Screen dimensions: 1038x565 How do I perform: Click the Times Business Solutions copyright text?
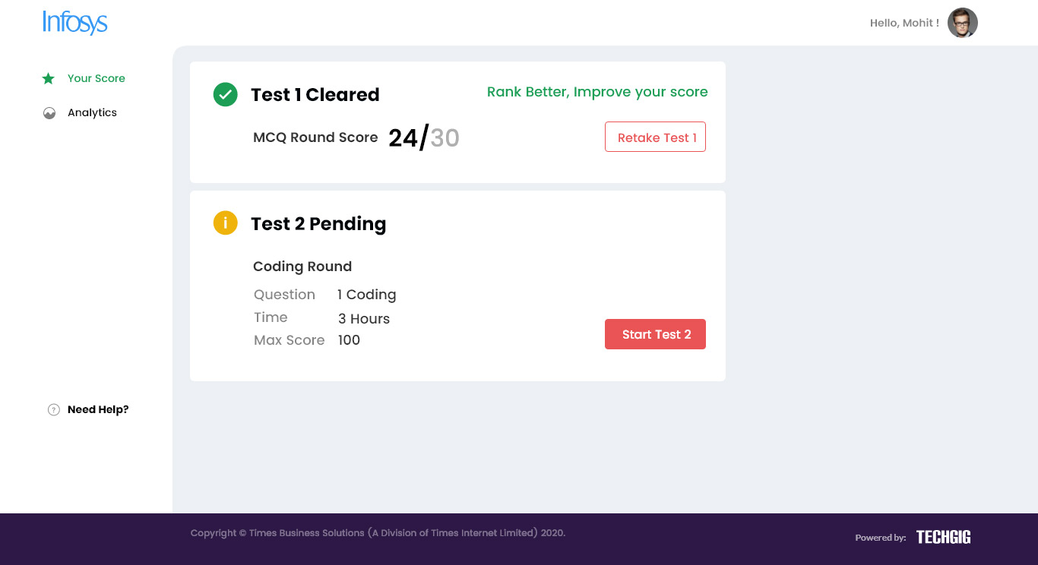point(378,533)
